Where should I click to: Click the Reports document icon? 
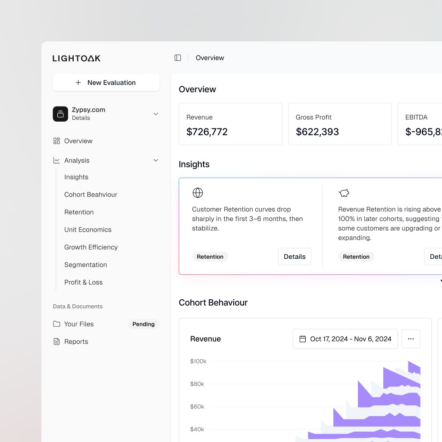coord(56,342)
